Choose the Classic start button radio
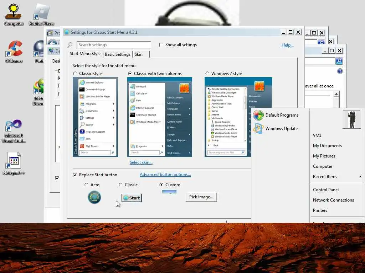 click(x=120, y=185)
